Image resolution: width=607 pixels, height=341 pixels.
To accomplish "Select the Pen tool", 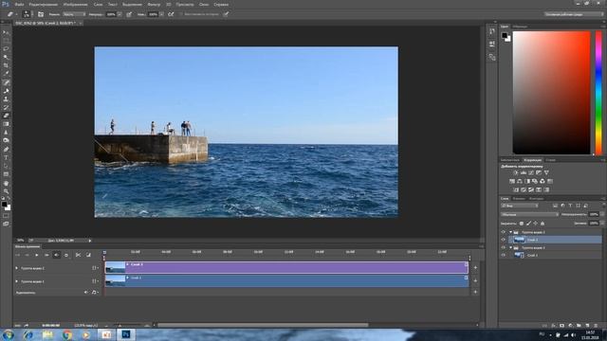I will coord(6,150).
